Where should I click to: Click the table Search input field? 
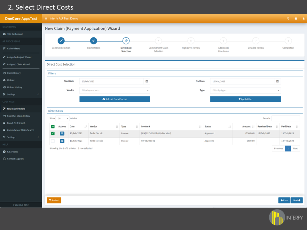[285, 118]
